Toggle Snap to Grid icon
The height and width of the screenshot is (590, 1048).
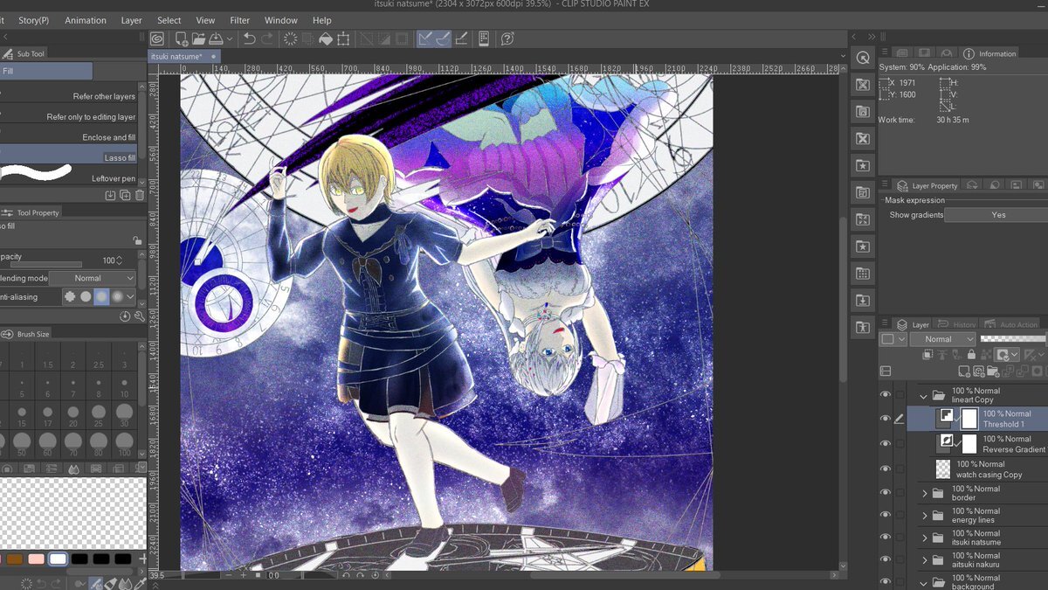[x=461, y=38]
